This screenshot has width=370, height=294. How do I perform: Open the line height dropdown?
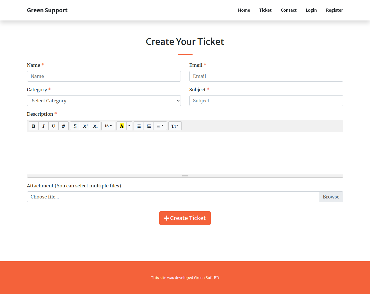175,126
